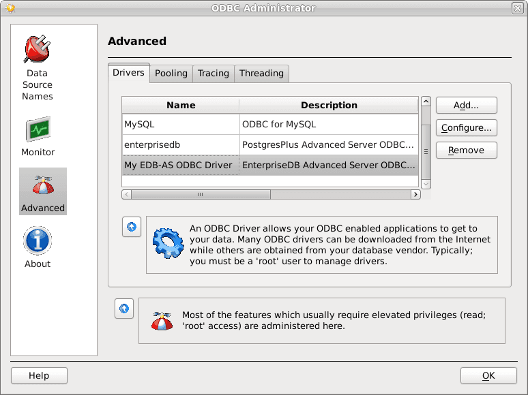Click Add... to add a driver
The width and height of the screenshot is (528, 395).
[x=466, y=106]
